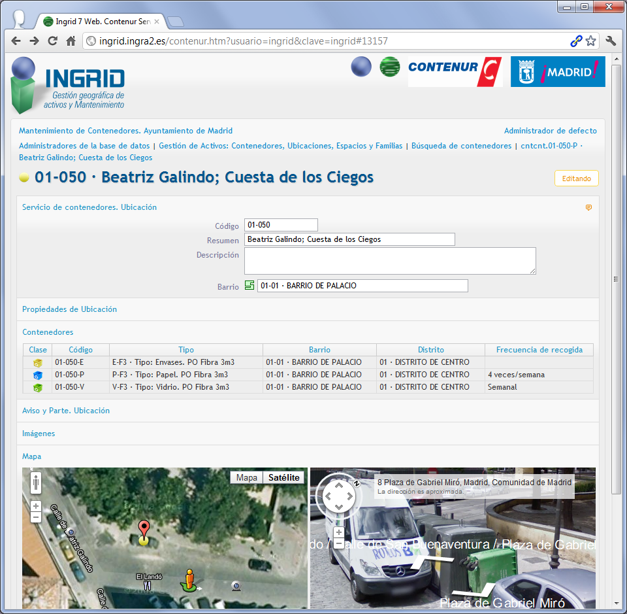Expand the Imágenes section
The image size is (627, 614).
tap(39, 434)
